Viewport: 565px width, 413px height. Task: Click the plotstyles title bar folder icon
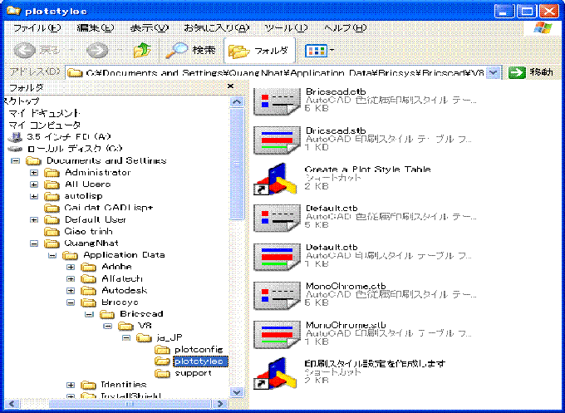click(13, 11)
